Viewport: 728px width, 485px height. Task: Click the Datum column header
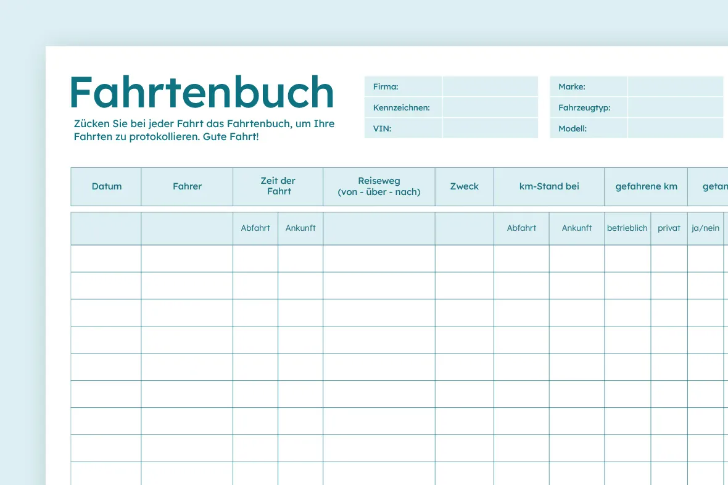tap(106, 186)
